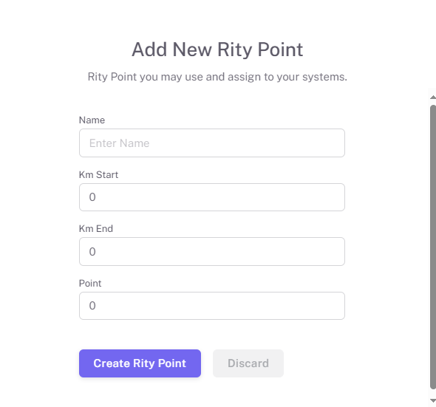Click the Enter Name placeholder text
436x407 pixels.
point(119,143)
